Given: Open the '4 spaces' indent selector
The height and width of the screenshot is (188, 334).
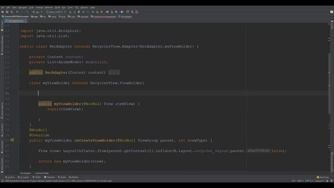Looking at the screenshot, I should coord(319,181).
